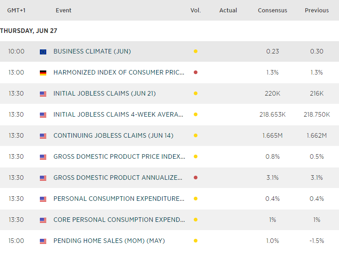Click the EU flag icon next to Business Climate
This screenshot has width=339, height=253.
coord(43,52)
